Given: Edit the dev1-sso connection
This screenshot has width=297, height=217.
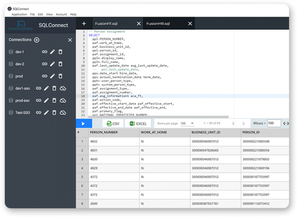Looking at the screenshot, I should click(x=46, y=88).
